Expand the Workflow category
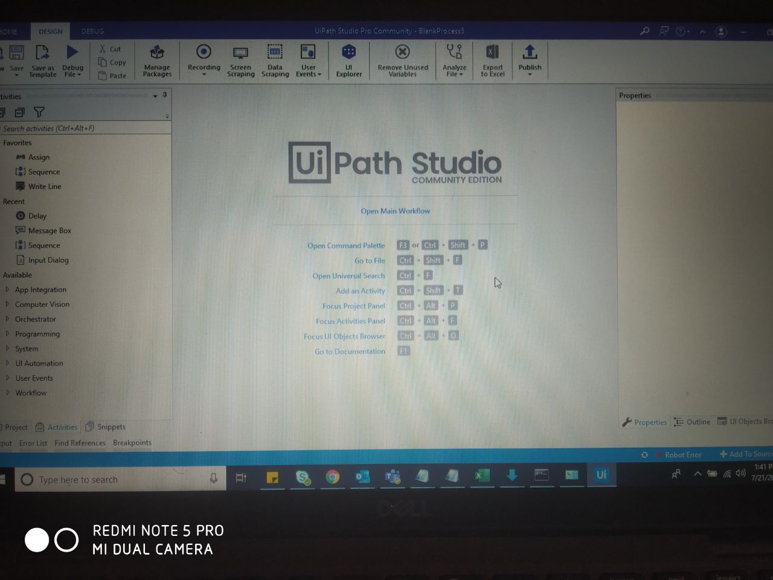The width and height of the screenshot is (773, 580). coord(7,393)
